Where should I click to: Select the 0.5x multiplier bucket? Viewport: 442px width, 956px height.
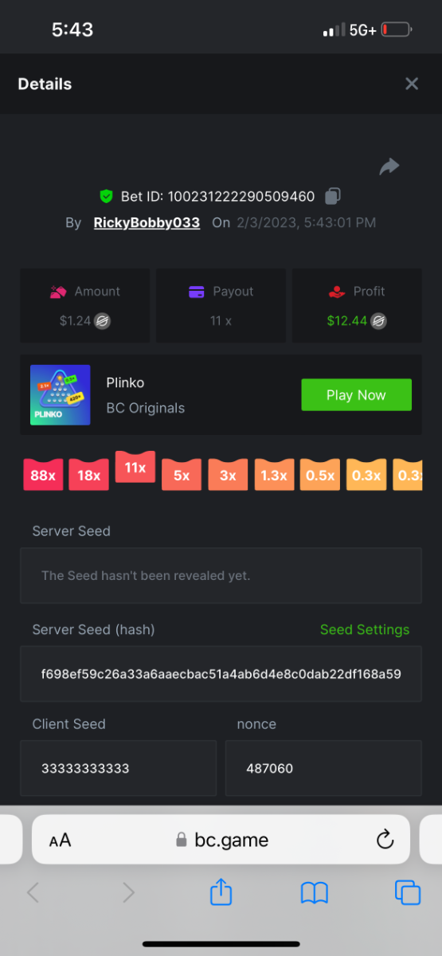(x=320, y=475)
